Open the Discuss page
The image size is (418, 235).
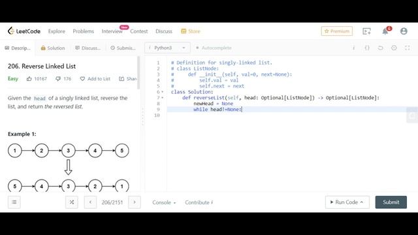click(x=164, y=31)
